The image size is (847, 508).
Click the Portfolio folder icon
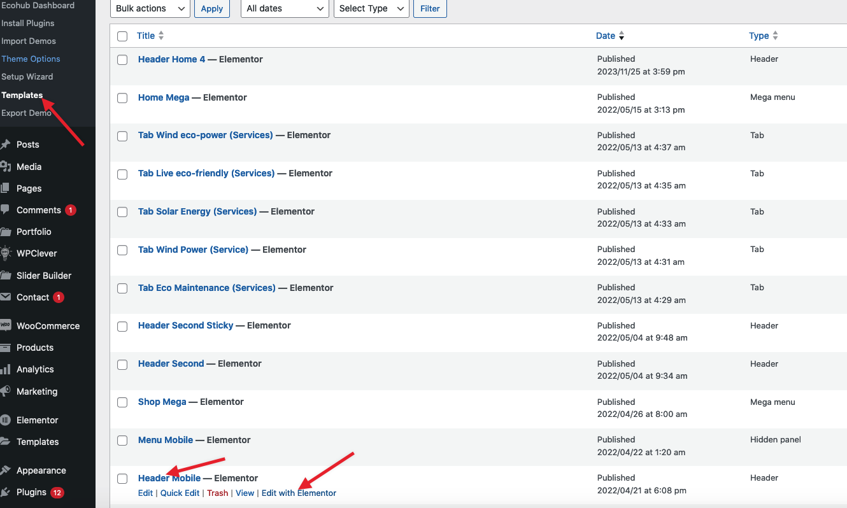click(6, 232)
